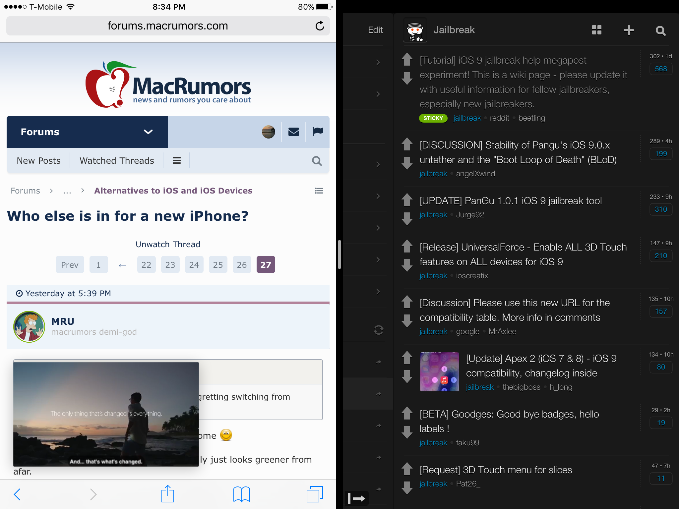Tap the Apex 2 post thumbnail
Viewport: 679px width, 509px height.
point(439,372)
